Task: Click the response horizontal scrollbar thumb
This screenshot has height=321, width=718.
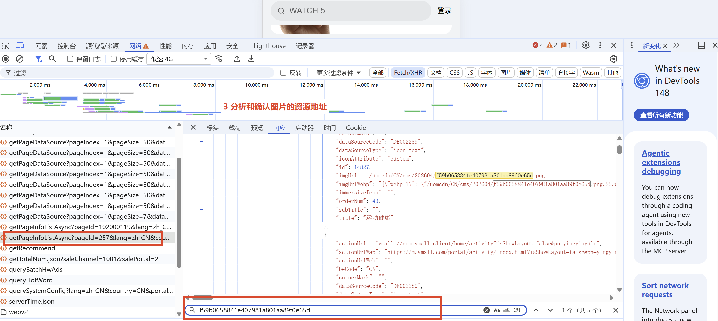Action: (203, 297)
